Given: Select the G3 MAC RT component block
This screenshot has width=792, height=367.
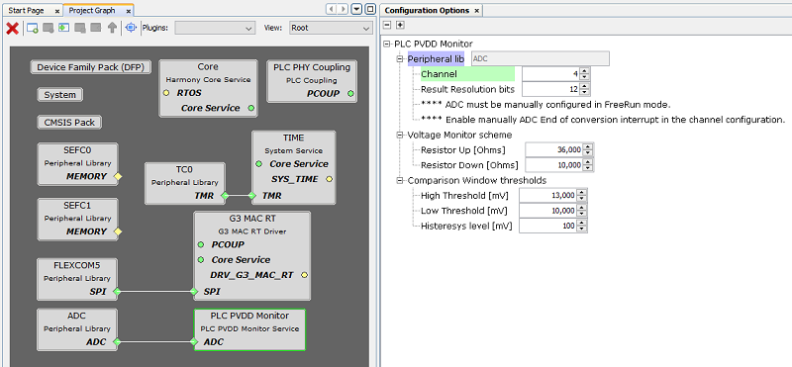Looking at the screenshot, I should pyautogui.click(x=252, y=256).
